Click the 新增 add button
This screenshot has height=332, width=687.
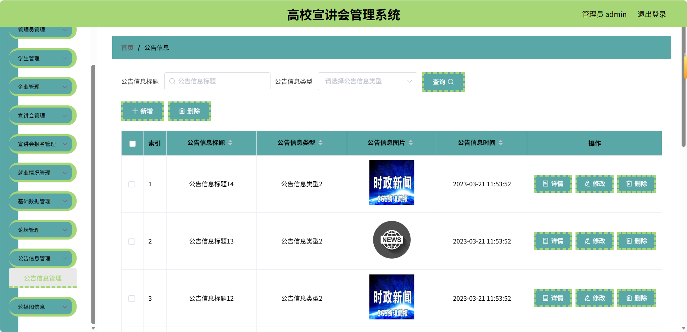click(x=142, y=111)
